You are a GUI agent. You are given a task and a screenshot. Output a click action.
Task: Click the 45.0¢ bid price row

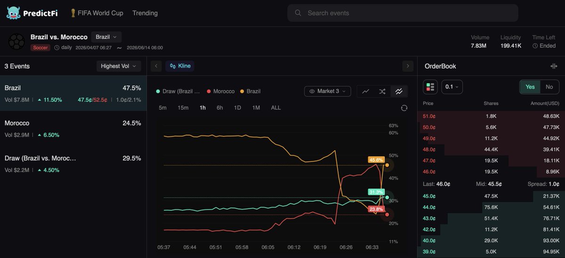[x=491, y=196]
